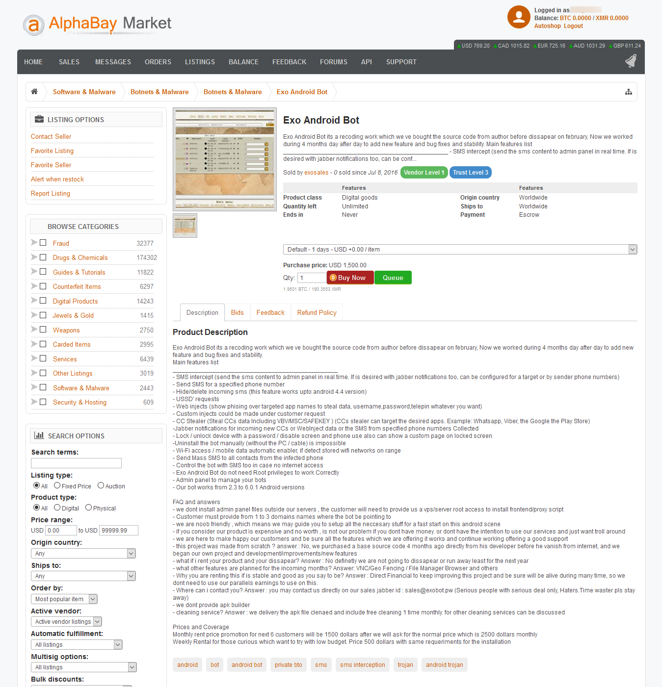This screenshot has height=687, width=662.
Task: Open the Origin country dropdown
Action: coord(83,553)
